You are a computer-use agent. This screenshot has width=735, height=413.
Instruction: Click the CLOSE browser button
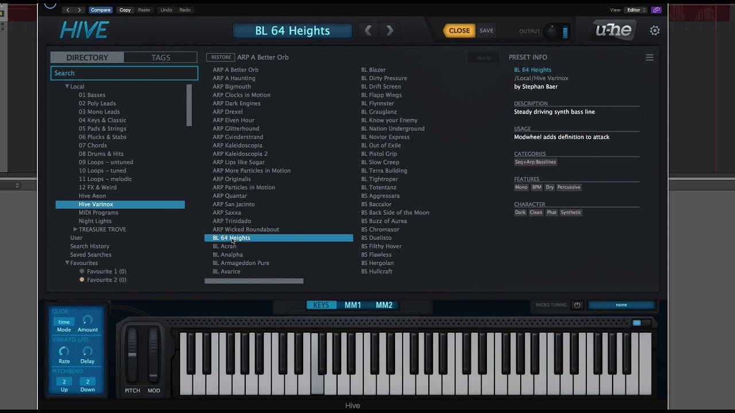point(459,31)
